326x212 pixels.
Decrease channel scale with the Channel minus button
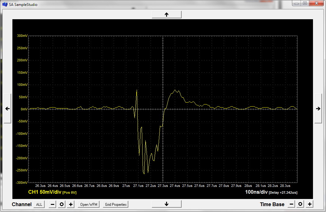coord(53,204)
